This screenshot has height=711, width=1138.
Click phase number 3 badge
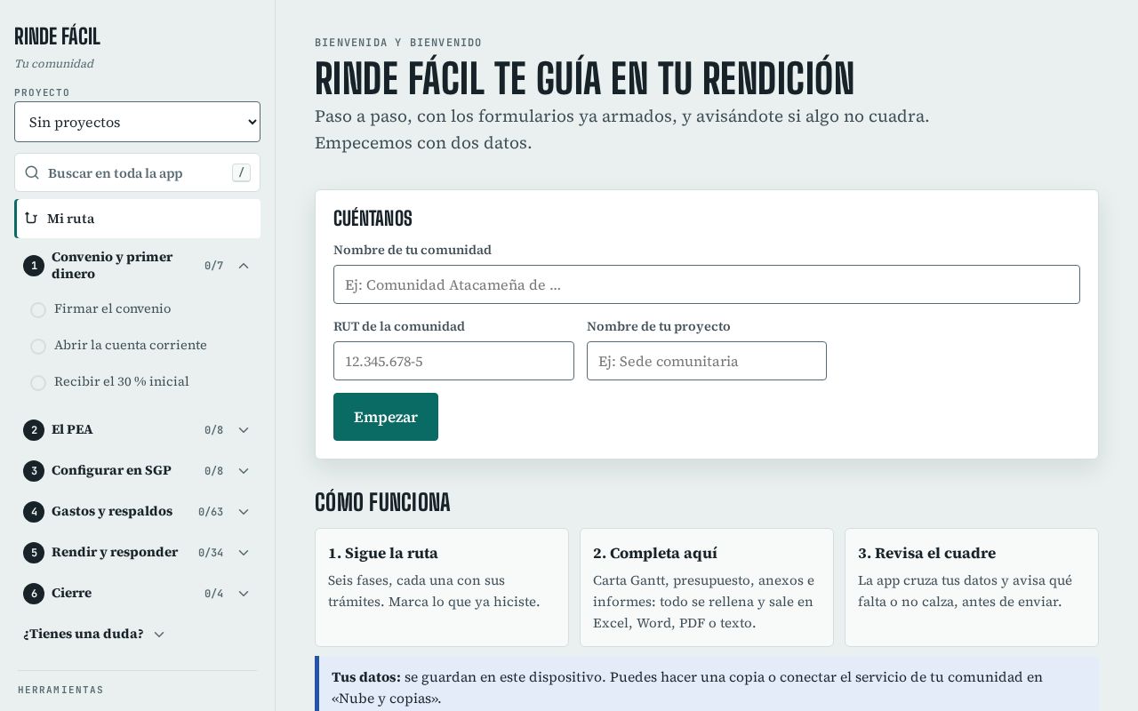coord(34,471)
